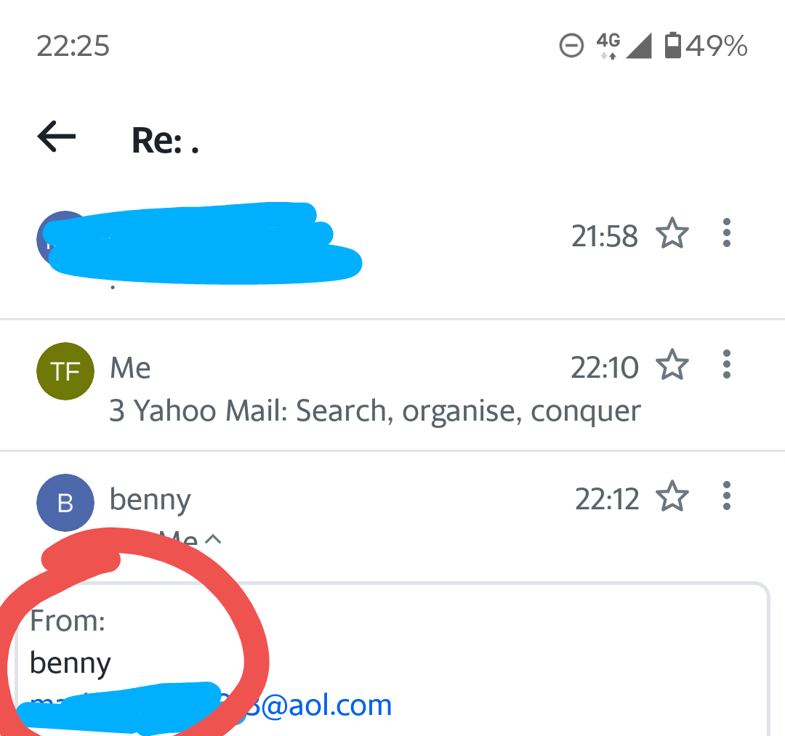The height and width of the screenshot is (736, 785).
Task: Tap the TF avatar circle
Action: point(65,372)
